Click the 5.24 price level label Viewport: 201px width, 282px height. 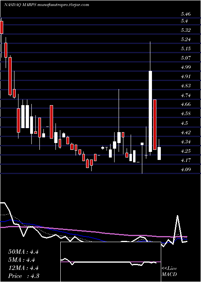click(186, 39)
